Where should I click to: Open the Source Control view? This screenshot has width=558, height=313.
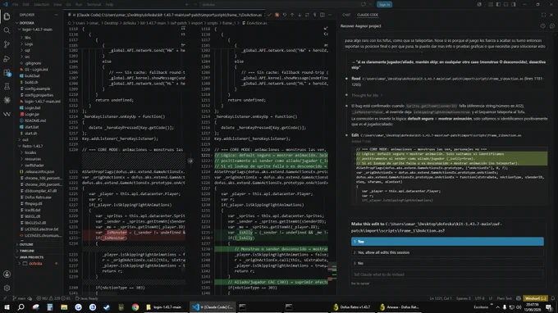(x=7, y=44)
